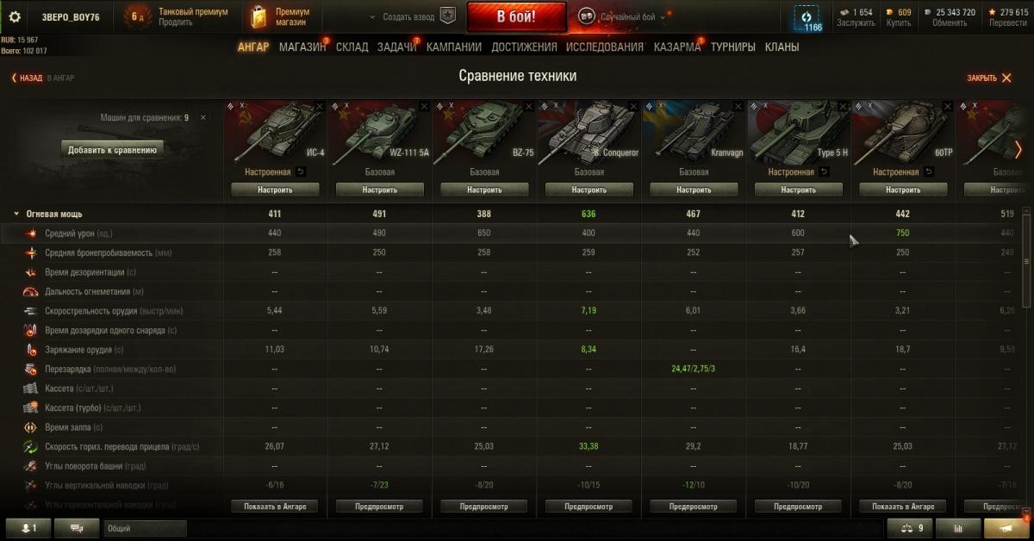Open the notifications megaphone icon
Screen dimensions: 1034x541
point(1005,528)
